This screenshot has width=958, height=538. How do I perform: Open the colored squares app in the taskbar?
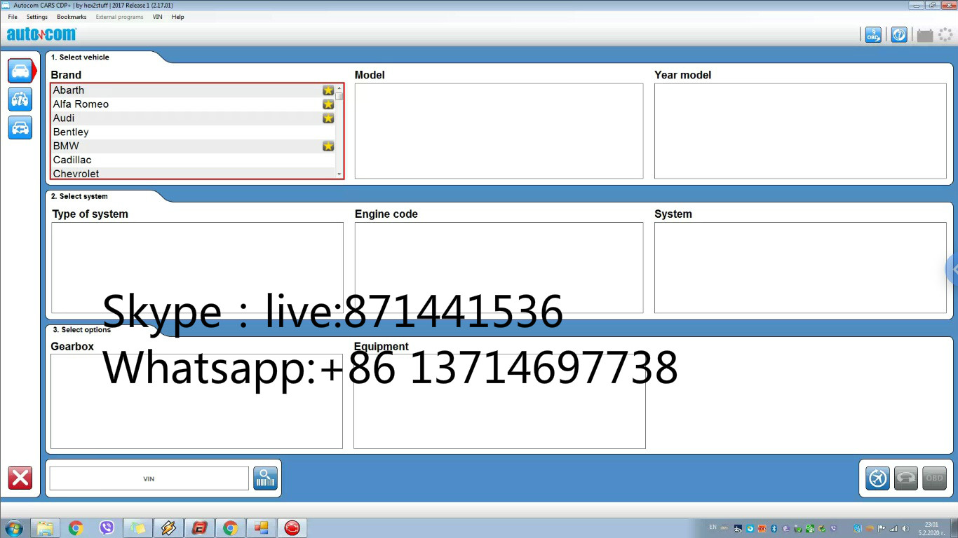[261, 528]
